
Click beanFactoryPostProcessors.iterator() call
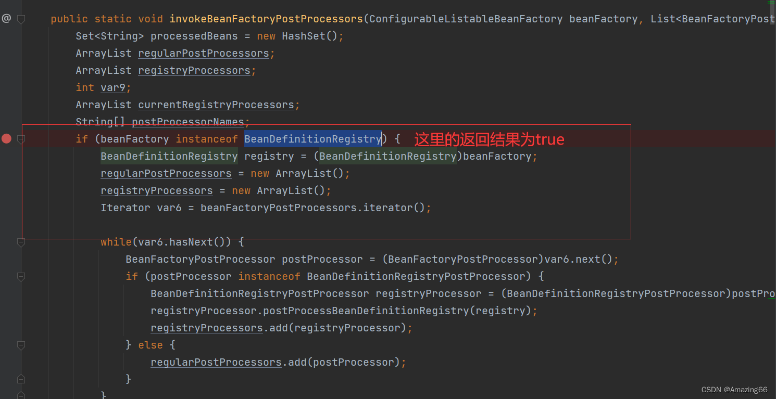tap(313, 208)
